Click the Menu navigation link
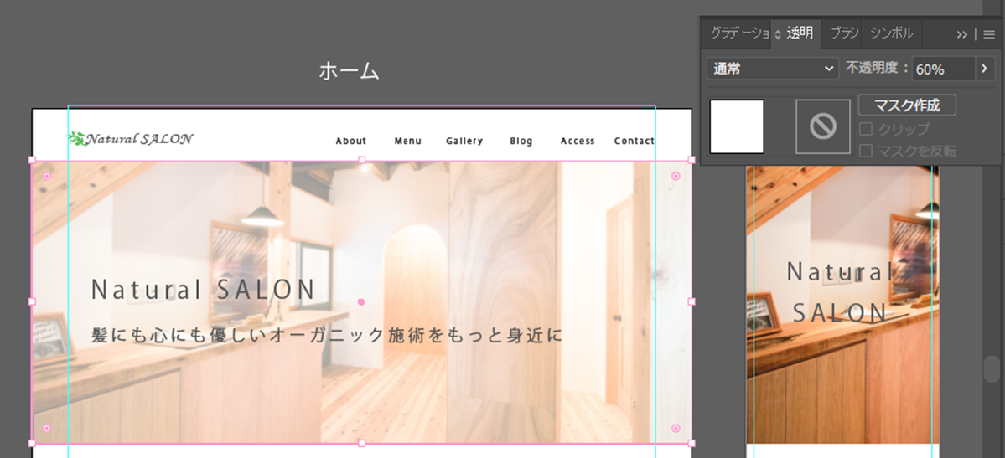 click(x=407, y=141)
